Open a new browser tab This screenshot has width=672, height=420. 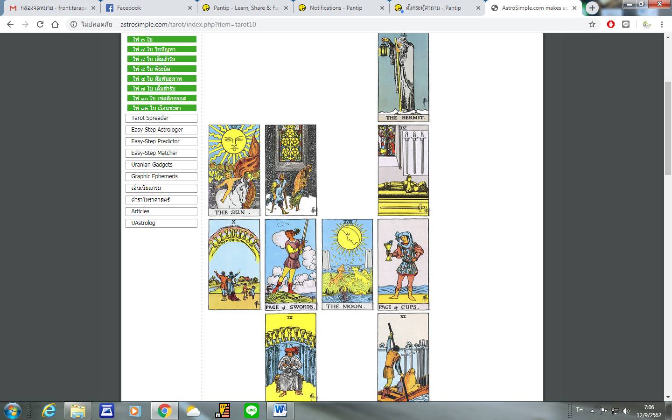[x=592, y=7]
